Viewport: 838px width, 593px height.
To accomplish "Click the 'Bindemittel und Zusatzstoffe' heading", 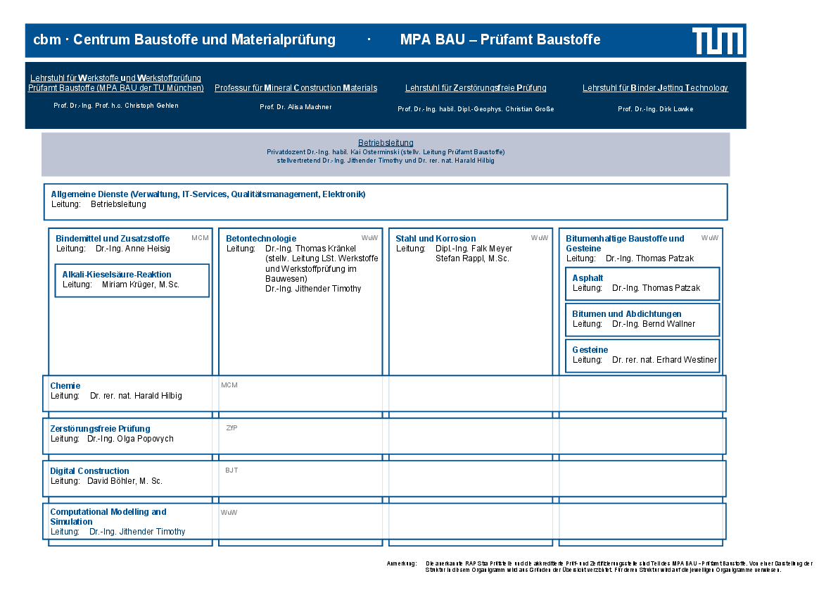I will coord(113,239).
